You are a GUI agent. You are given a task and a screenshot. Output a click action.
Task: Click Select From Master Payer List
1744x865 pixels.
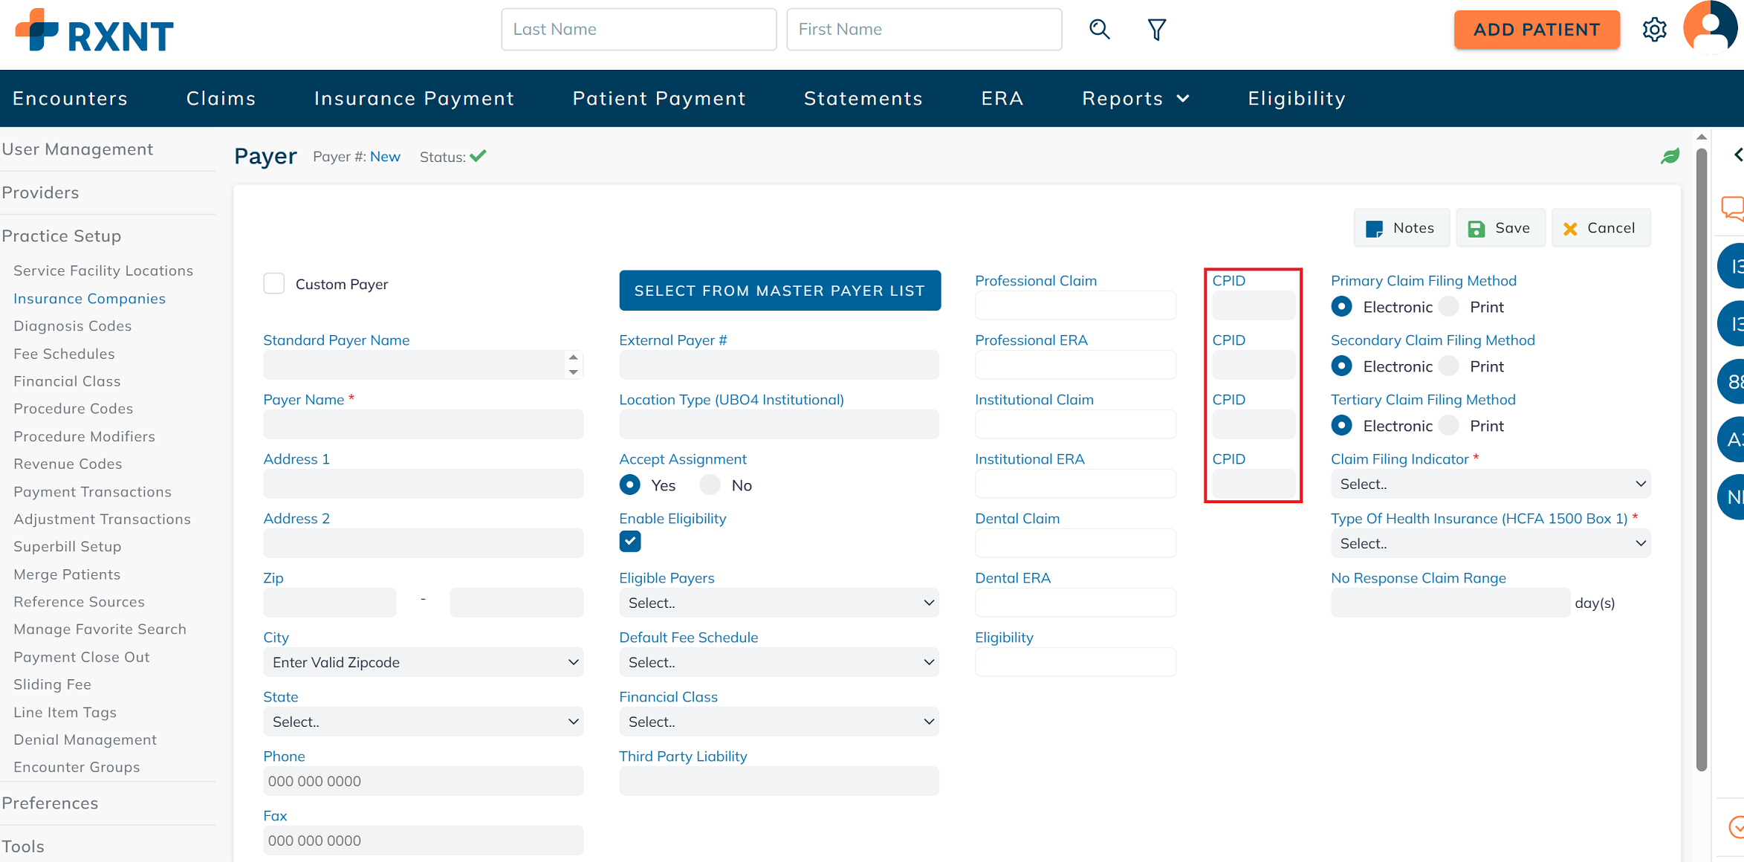779,291
